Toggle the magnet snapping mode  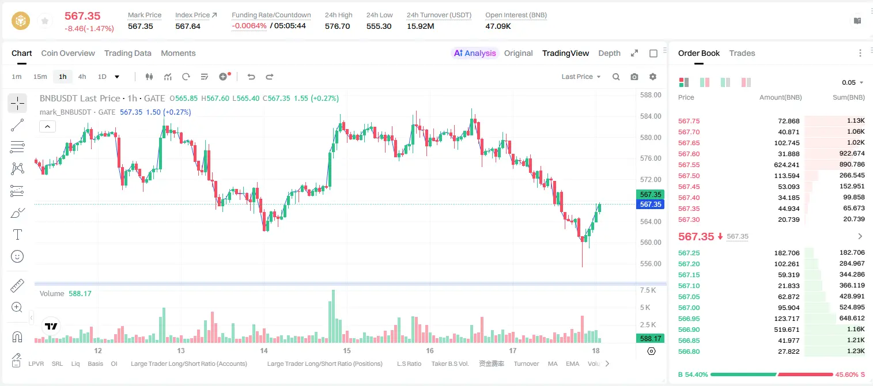17,336
